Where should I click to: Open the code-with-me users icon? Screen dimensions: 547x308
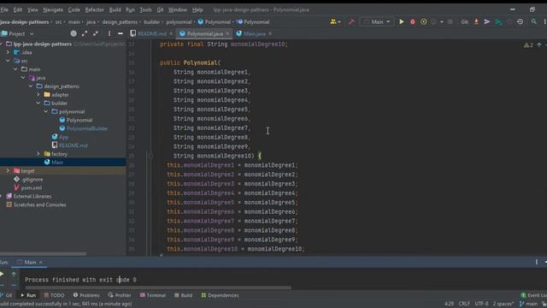(x=335, y=22)
